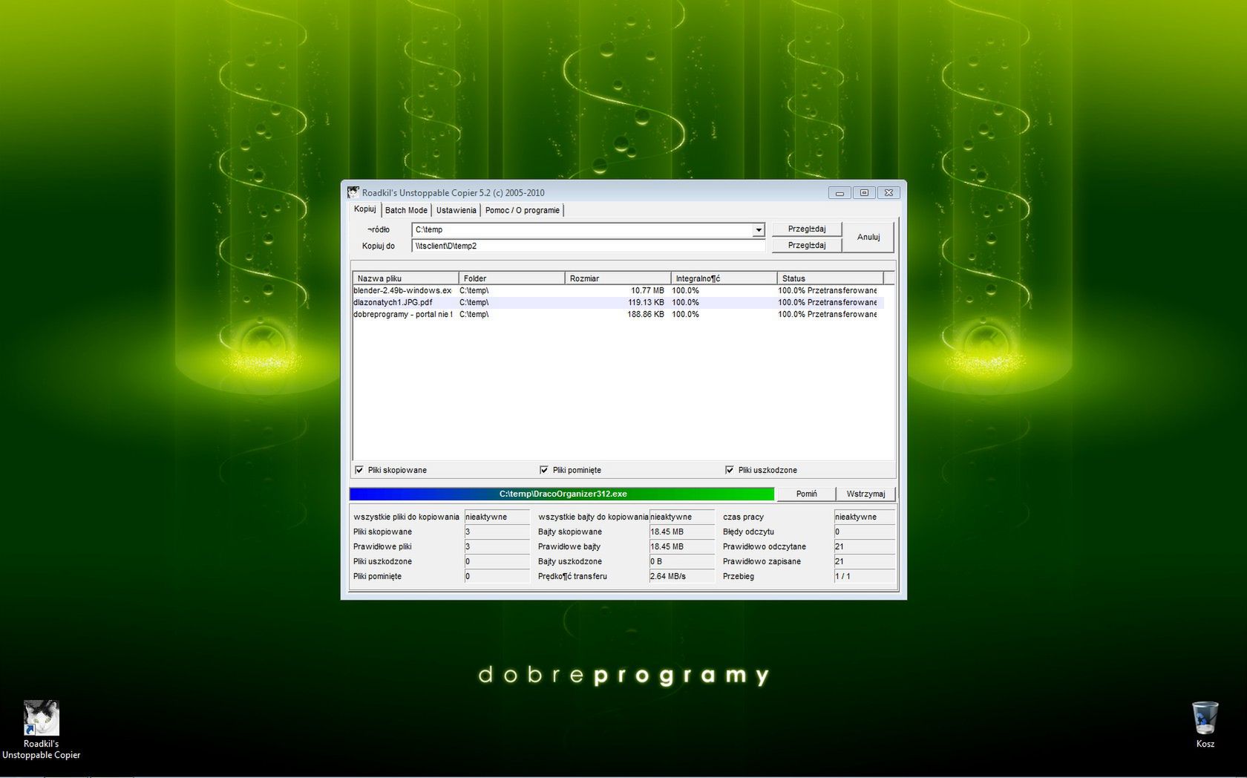This screenshot has height=778, width=1247.
Task: Select the dlazonatych1.JPG.pdf file row
Action: pos(618,302)
